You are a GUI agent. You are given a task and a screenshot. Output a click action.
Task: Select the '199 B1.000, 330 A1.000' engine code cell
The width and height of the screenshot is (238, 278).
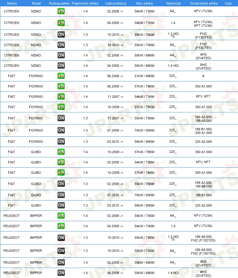[203, 131]
